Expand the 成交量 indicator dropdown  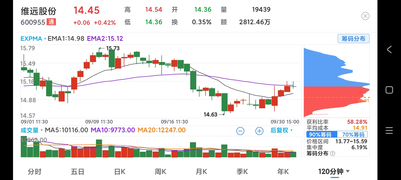[32, 130]
